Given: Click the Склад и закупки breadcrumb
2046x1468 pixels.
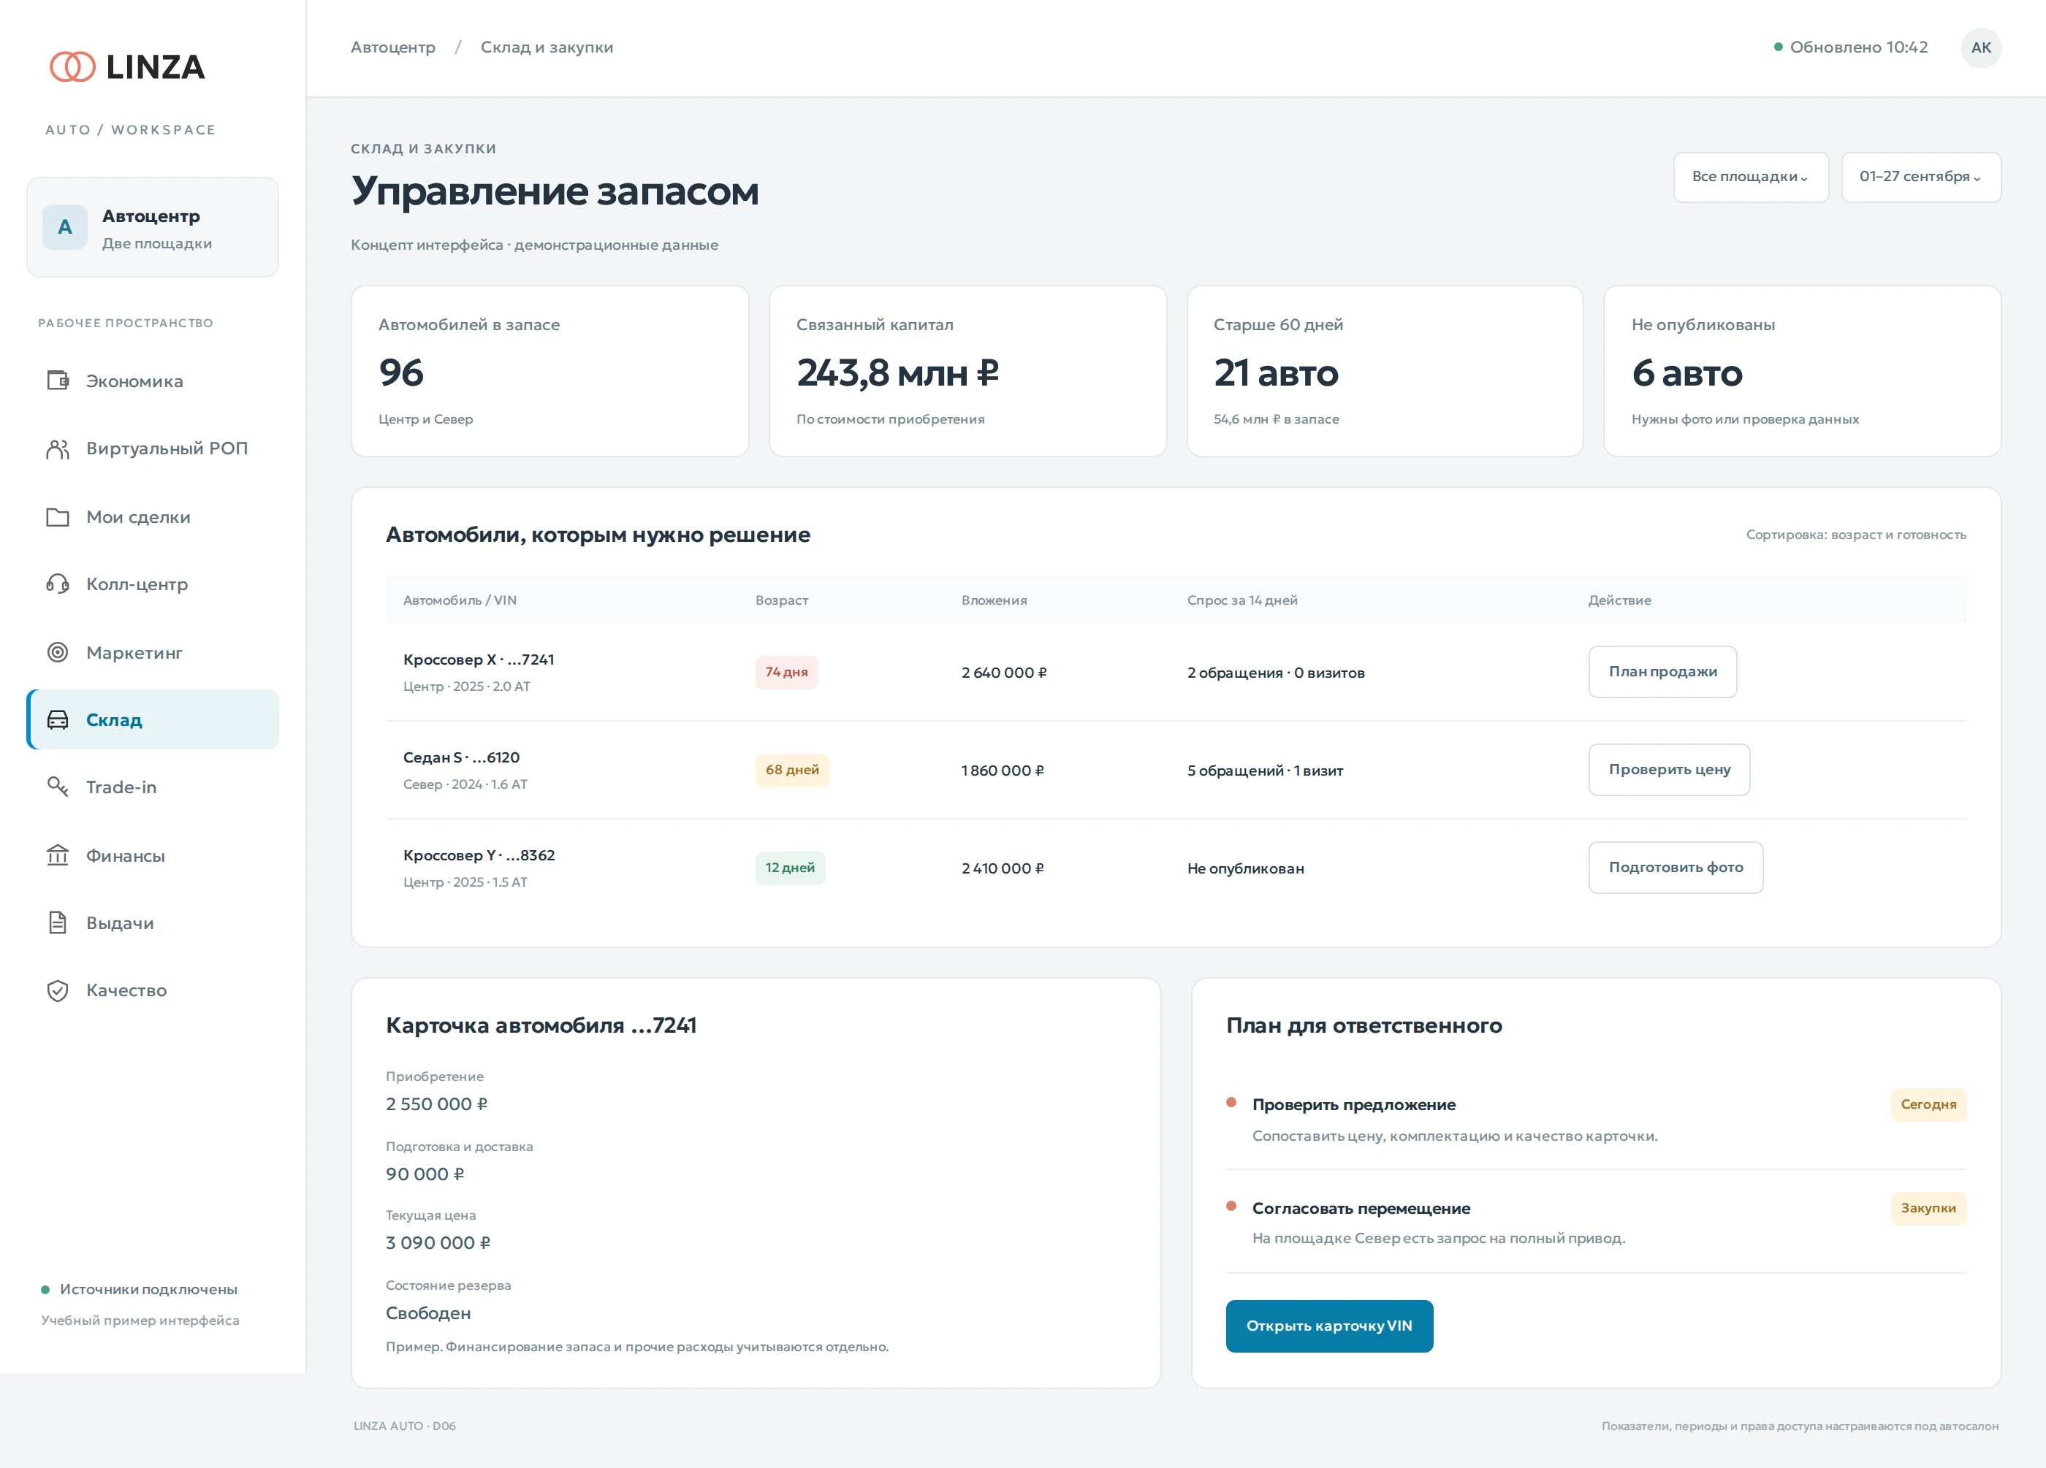Looking at the screenshot, I should [547, 47].
